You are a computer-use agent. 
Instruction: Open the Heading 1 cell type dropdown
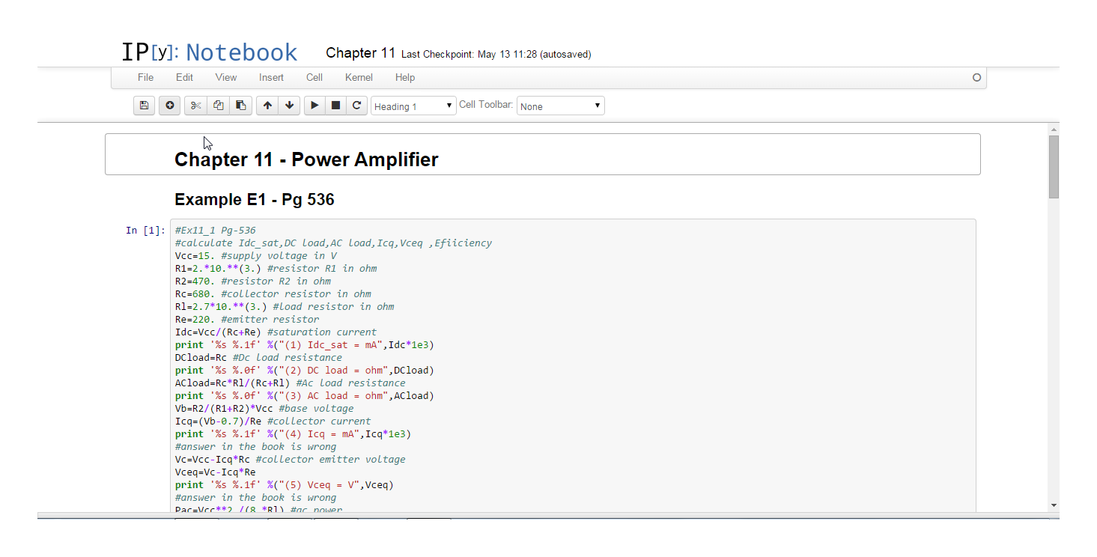[413, 106]
